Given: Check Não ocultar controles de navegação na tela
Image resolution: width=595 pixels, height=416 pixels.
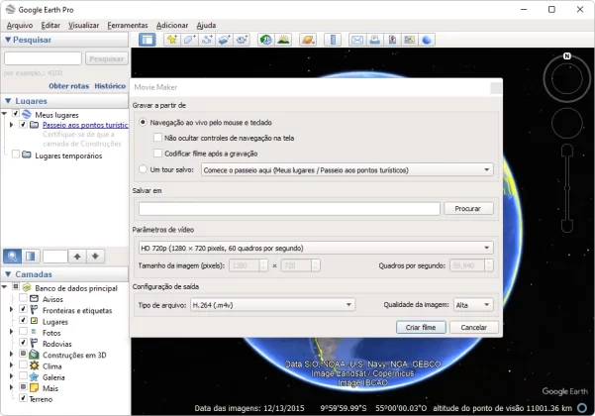Looking at the screenshot, I should tap(157, 138).
